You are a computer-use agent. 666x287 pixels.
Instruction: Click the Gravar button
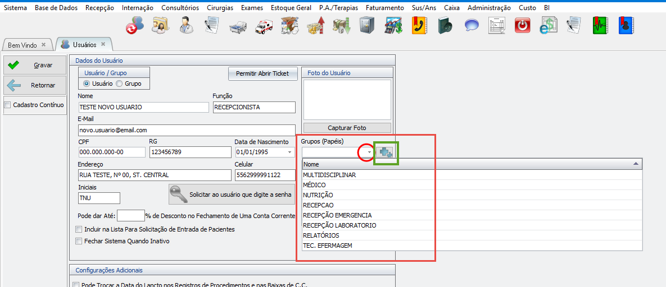35,65
